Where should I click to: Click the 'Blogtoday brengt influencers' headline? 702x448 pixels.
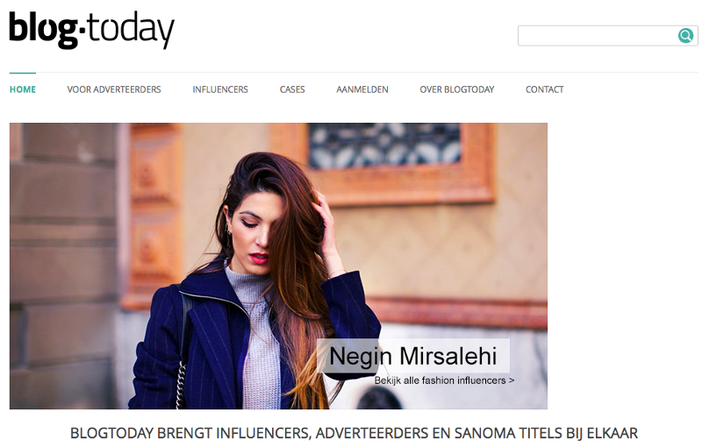pos(354,433)
